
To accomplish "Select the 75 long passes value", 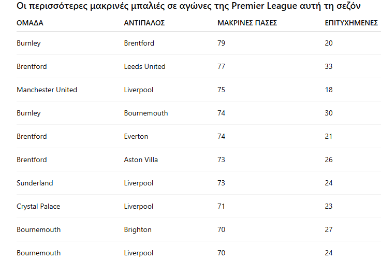I will (222, 90).
